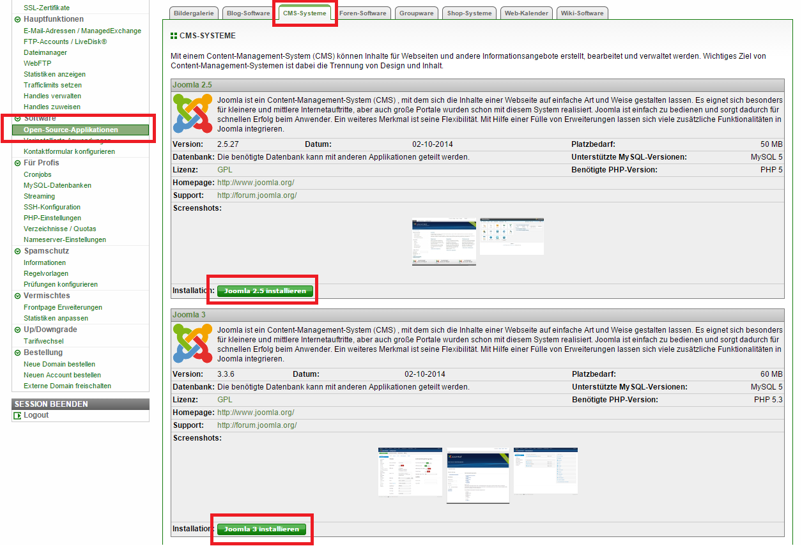
Task: Open Trafficlimits setzen
Action: coord(52,85)
